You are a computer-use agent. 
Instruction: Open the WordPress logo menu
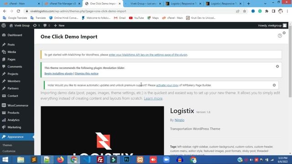pos(4,26)
